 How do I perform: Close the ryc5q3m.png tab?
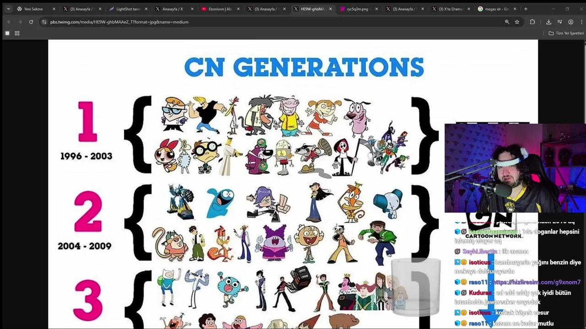click(x=376, y=9)
